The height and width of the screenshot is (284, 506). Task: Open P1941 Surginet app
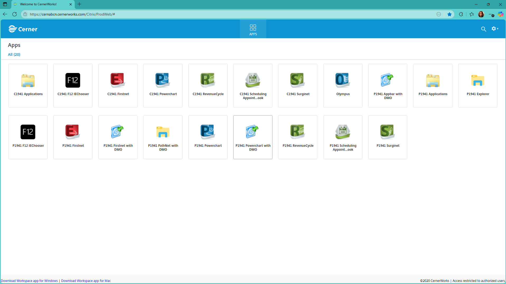388,137
